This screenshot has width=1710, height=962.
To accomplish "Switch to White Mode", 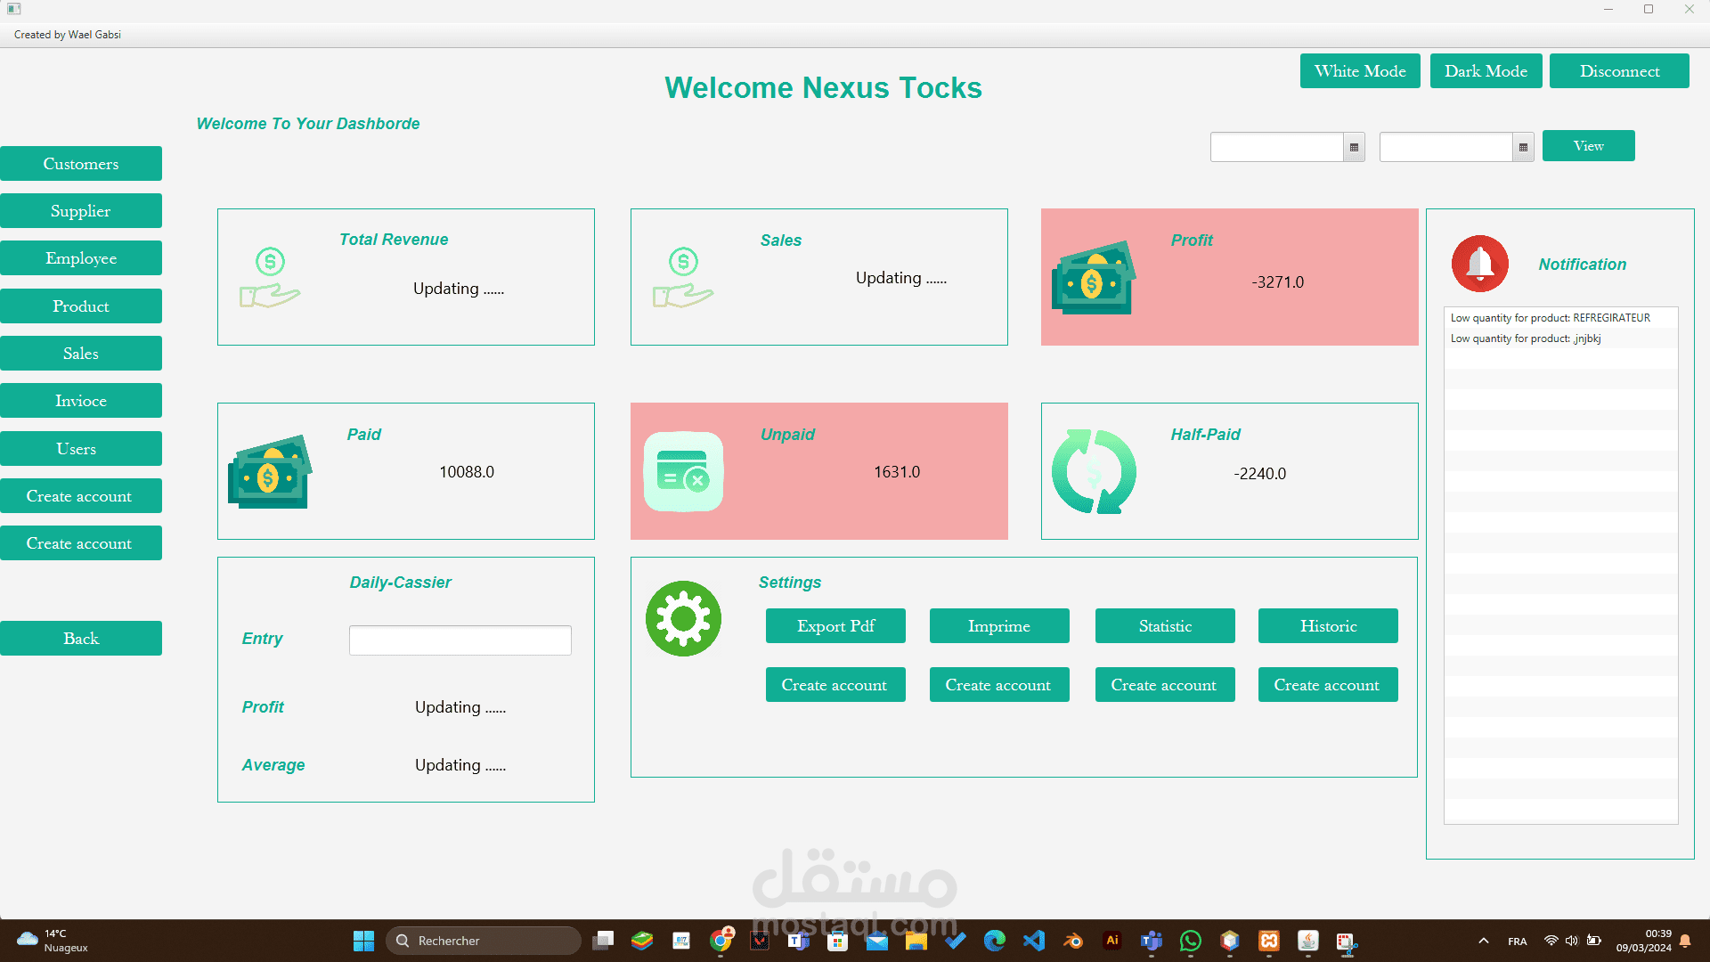I will [x=1360, y=71].
